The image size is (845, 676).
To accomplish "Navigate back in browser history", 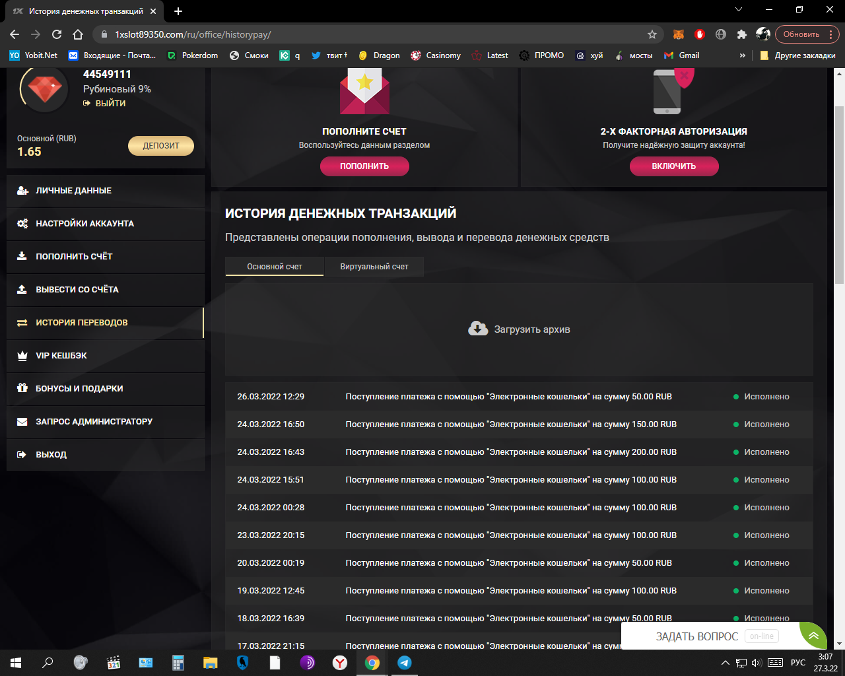I will 15,34.
